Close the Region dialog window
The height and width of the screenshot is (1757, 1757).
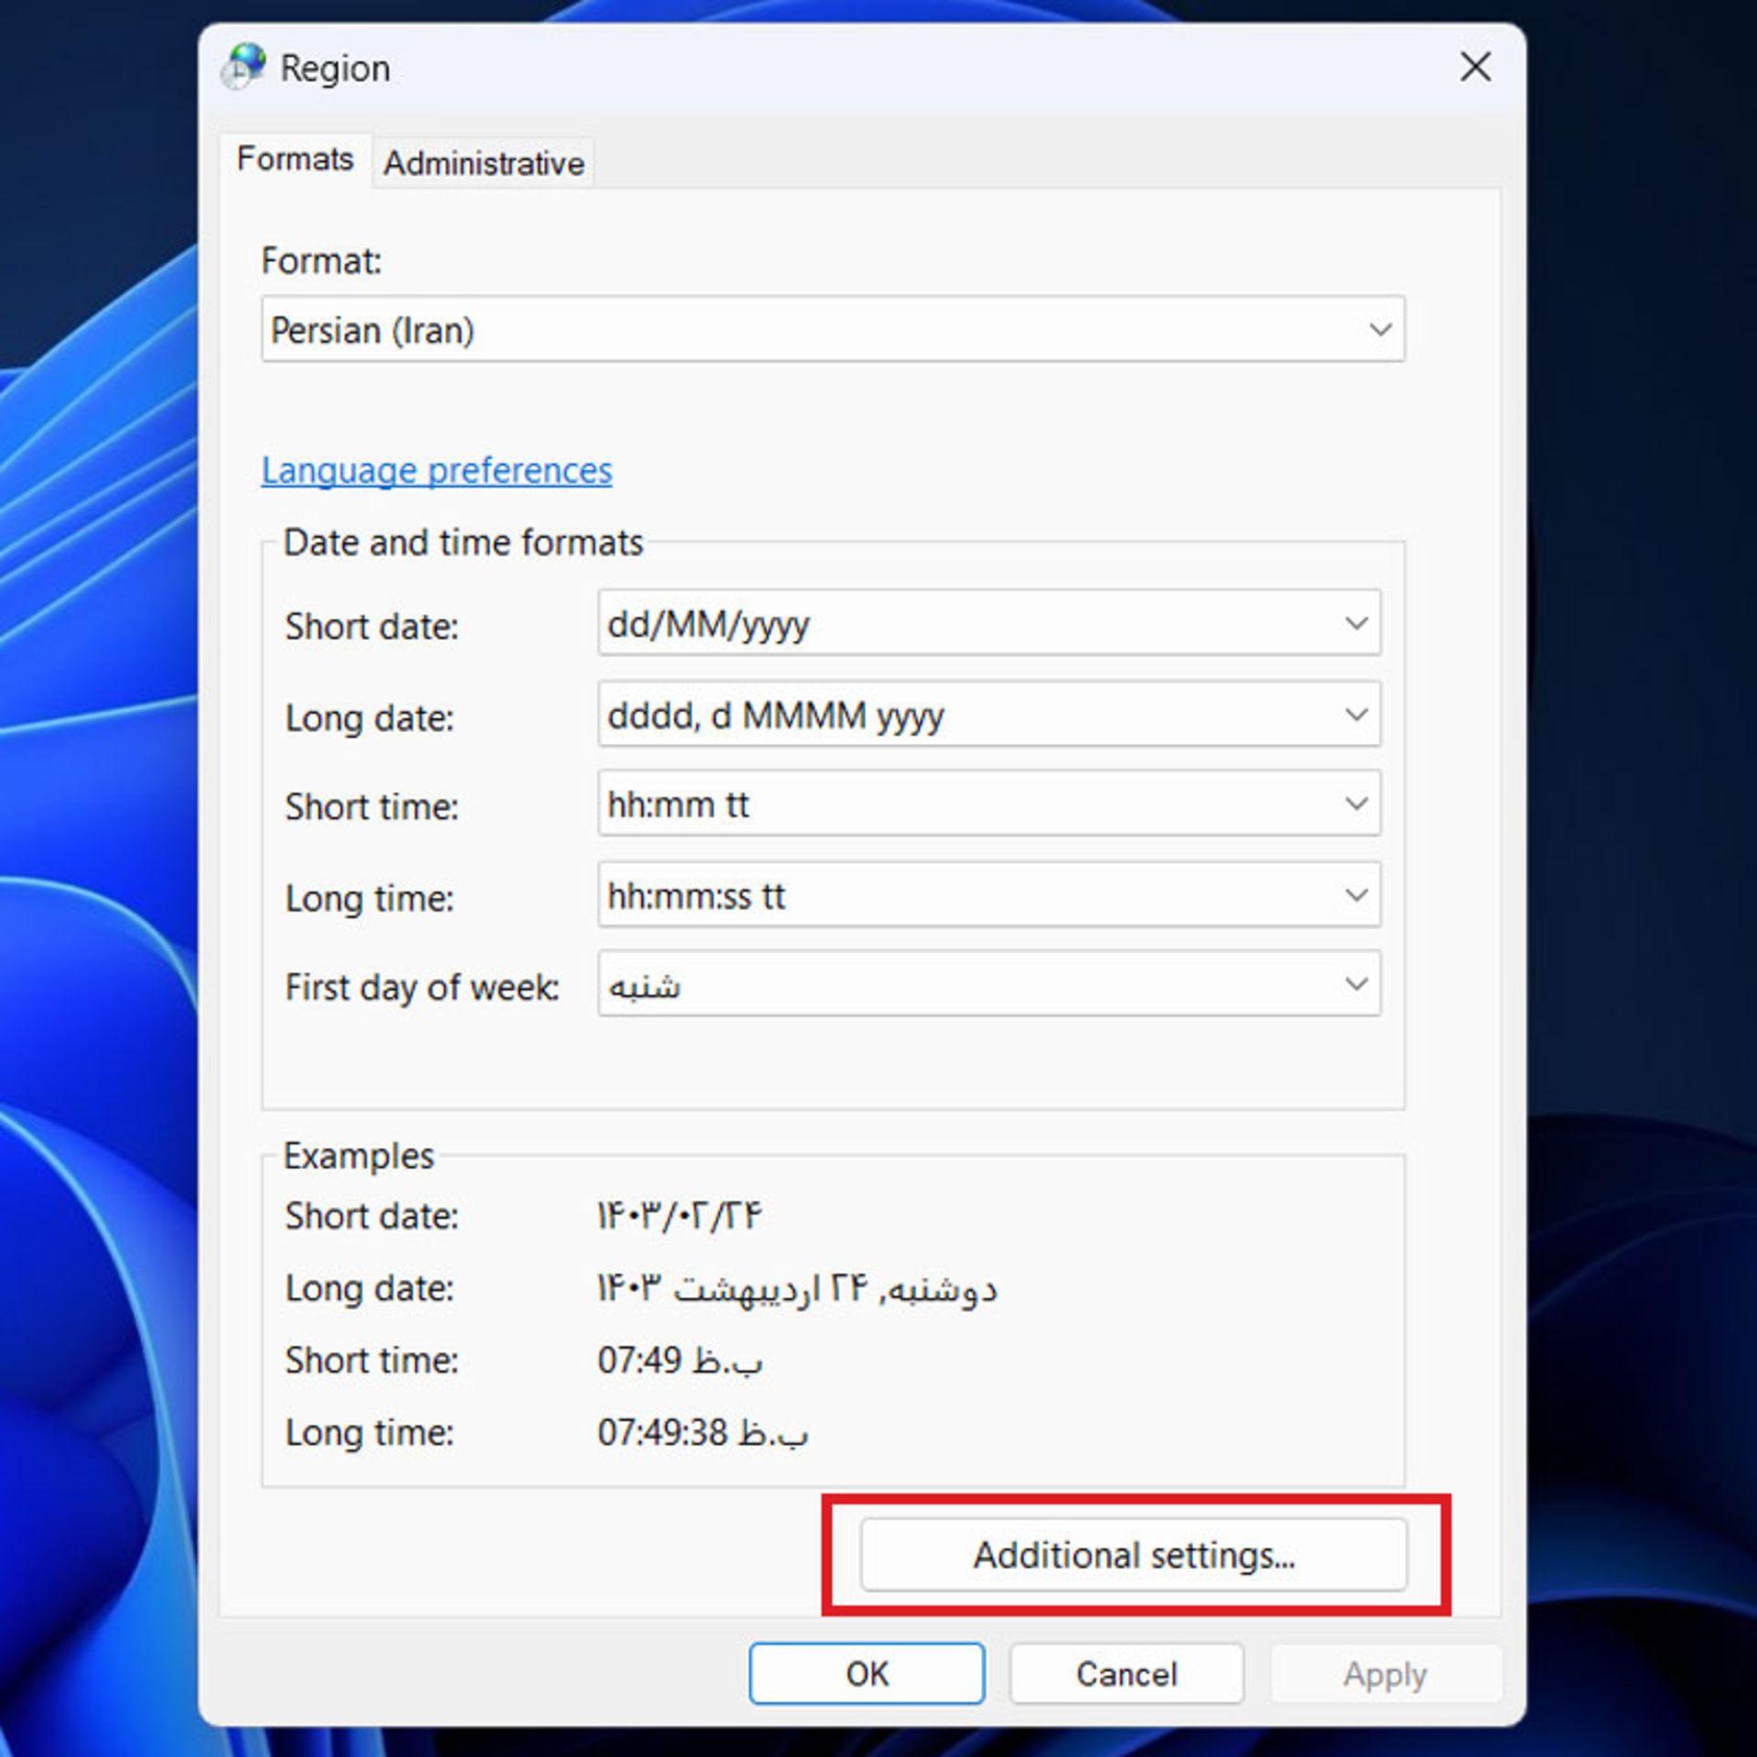tap(1475, 67)
